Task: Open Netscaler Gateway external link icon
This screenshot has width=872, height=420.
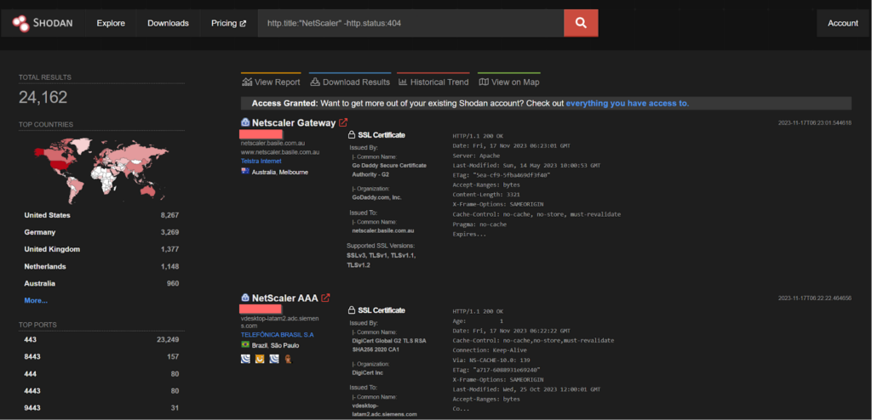Action: pos(343,122)
